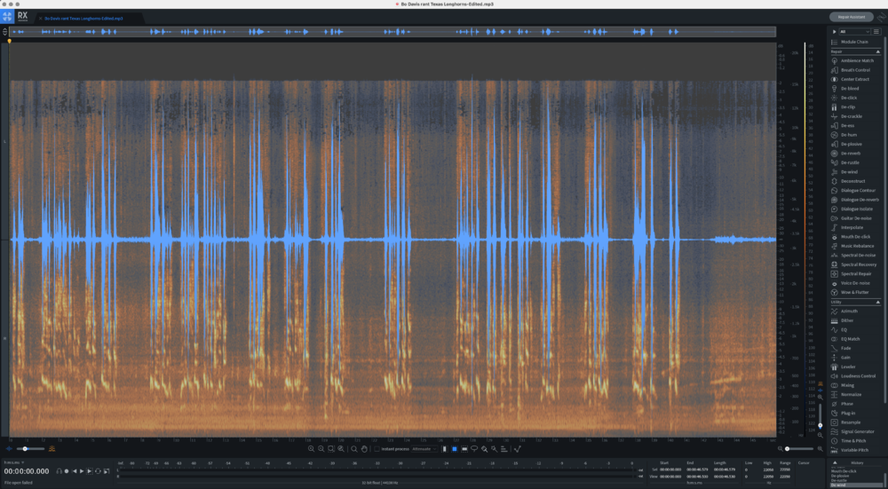Image resolution: width=888 pixels, height=489 pixels.
Task: Open the Loudness Control utility module
Action: pyautogui.click(x=857, y=375)
